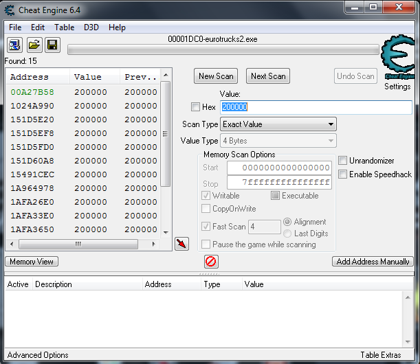Click the open folder load table icon
420x364 pixels.
point(33,45)
